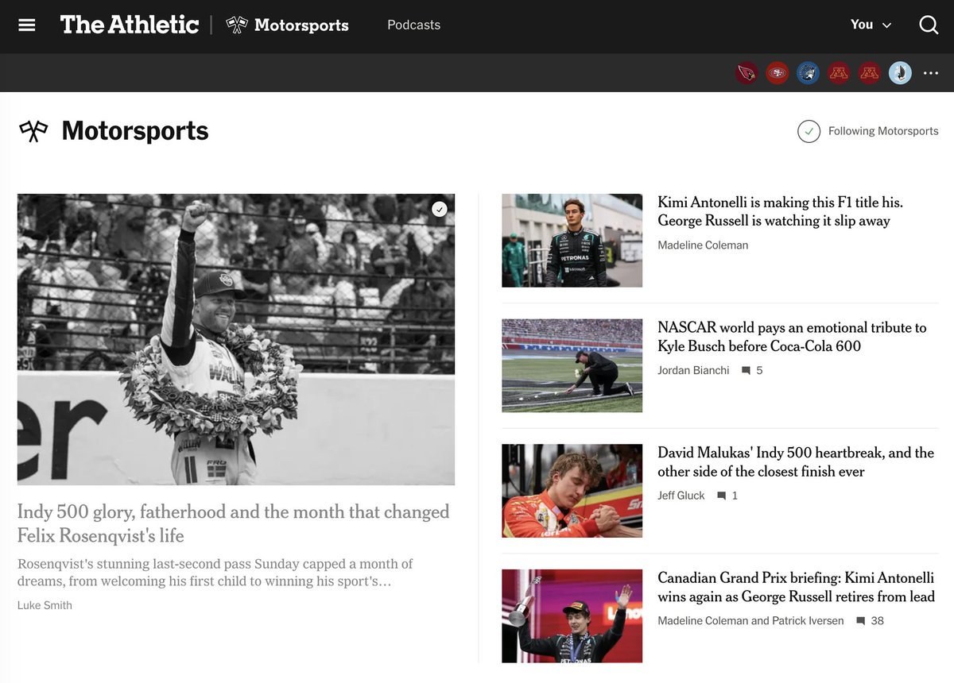Show more followed teams (three dots)

931,73
